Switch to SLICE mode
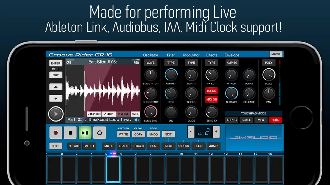 coord(199,146)
